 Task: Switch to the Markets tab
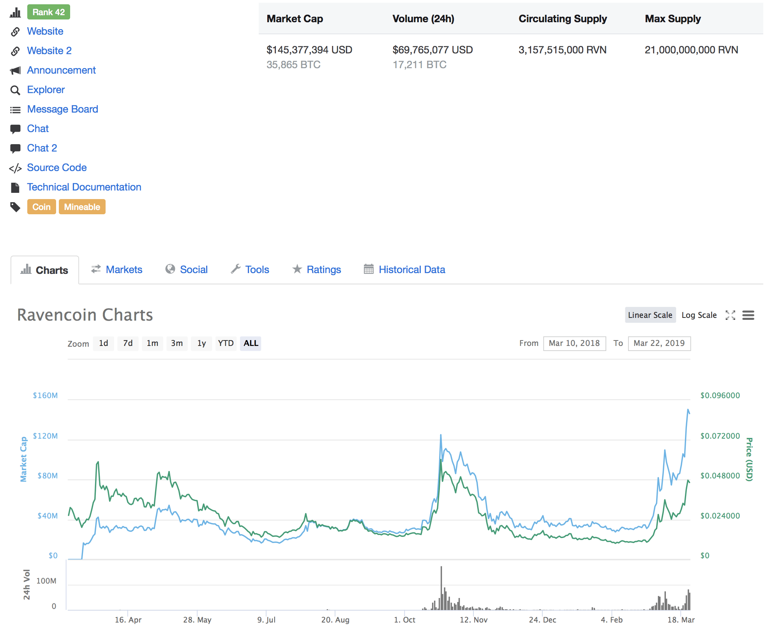pyautogui.click(x=117, y=270)
